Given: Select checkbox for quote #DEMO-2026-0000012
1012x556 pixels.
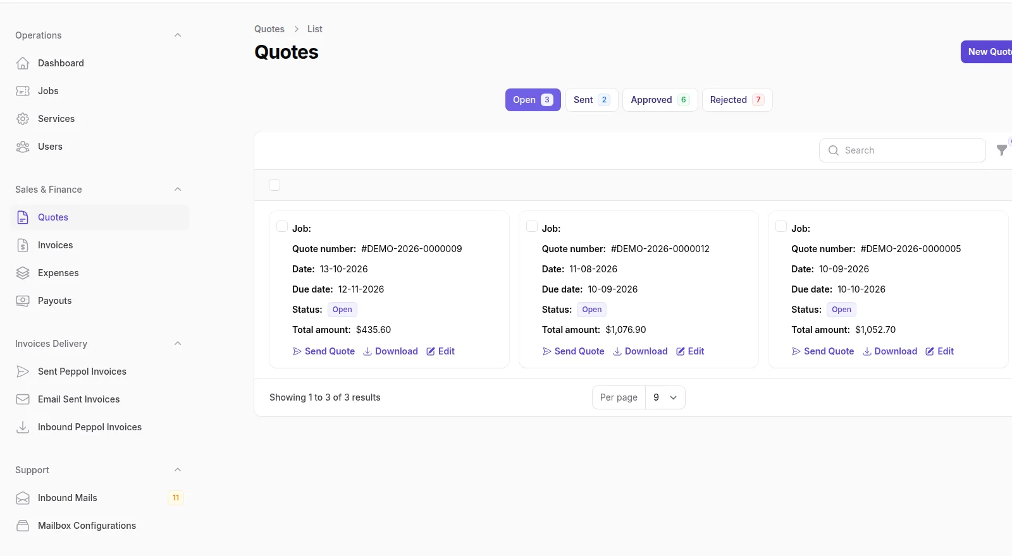Looking at the screenshot, I should click(x=532, y=226).
